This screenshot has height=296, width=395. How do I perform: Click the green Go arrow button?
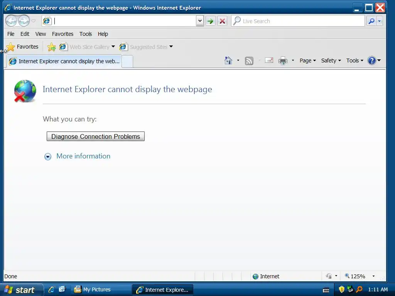pyautogui.click(x=210, y=21)
